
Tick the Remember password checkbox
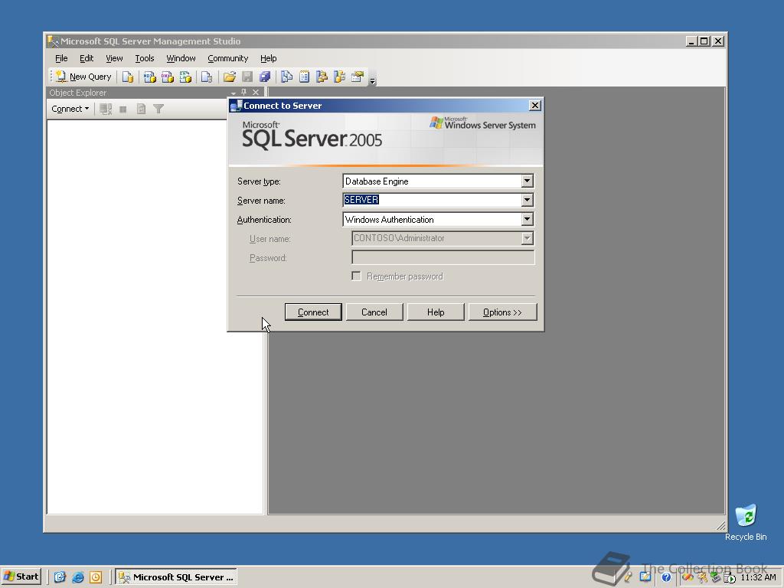357,276
